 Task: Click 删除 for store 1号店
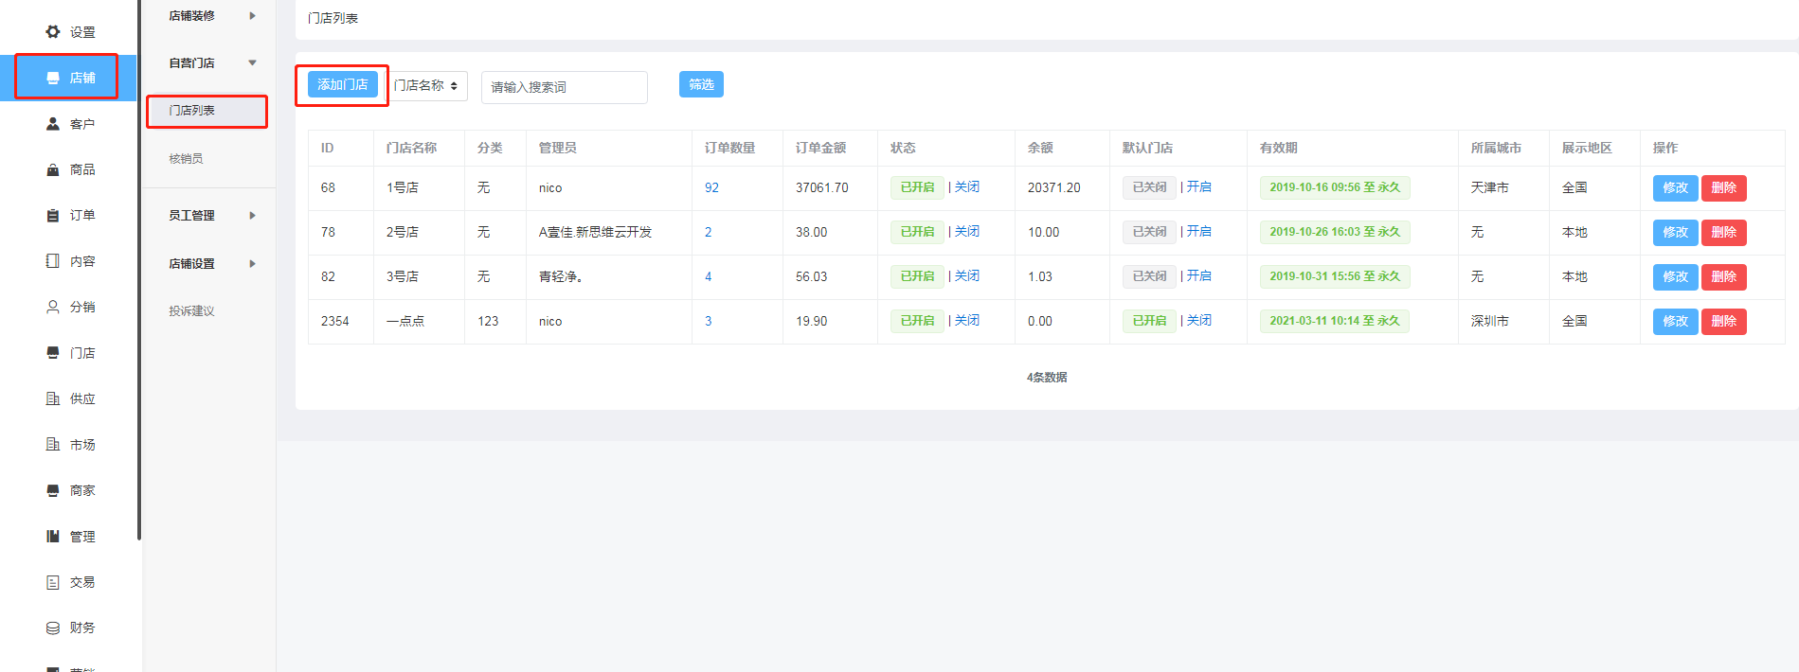point(1723,187)
